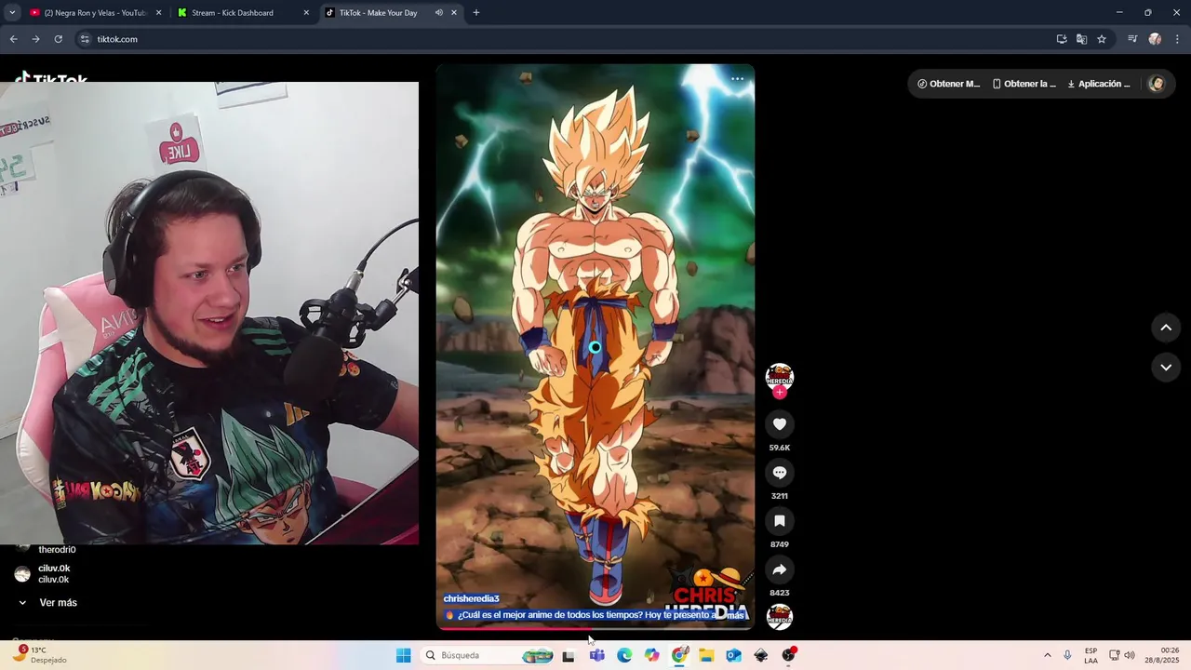Click the Aplicación download button
The height and width of the screenshot is (670, 1191).
pyautogui.click(x=1099, y=84)
